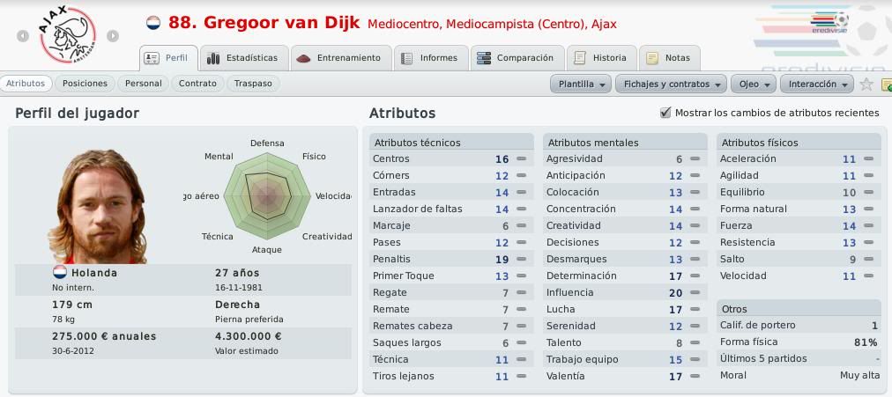Screen dimensions: 892x397
Task: Open the Contrato section
Action: 197,84
